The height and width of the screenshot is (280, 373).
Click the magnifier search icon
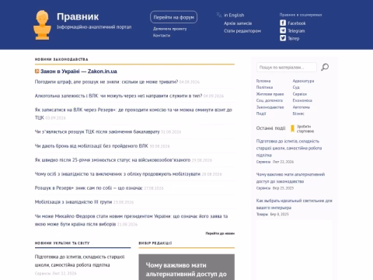325,67
